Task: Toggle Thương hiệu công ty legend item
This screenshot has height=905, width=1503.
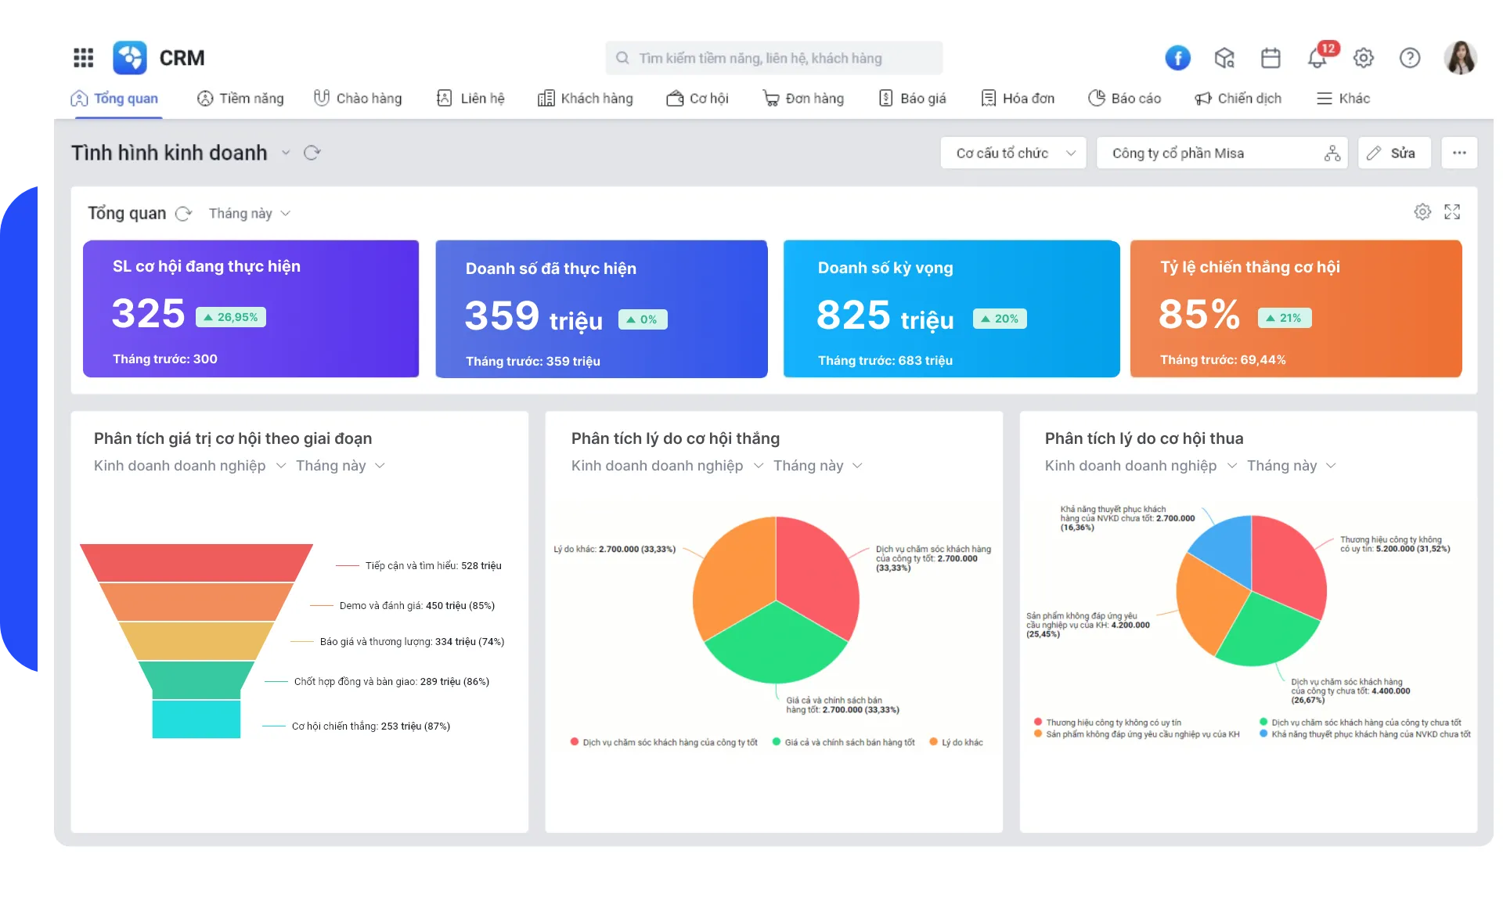Action: [x=1112, y=723]
